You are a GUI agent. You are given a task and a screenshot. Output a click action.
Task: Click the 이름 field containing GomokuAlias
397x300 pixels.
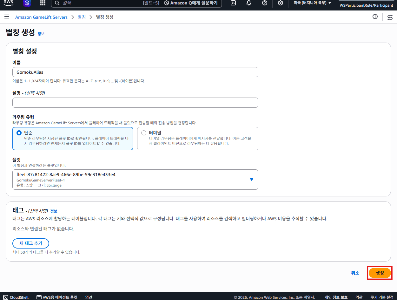coord(135,72)
